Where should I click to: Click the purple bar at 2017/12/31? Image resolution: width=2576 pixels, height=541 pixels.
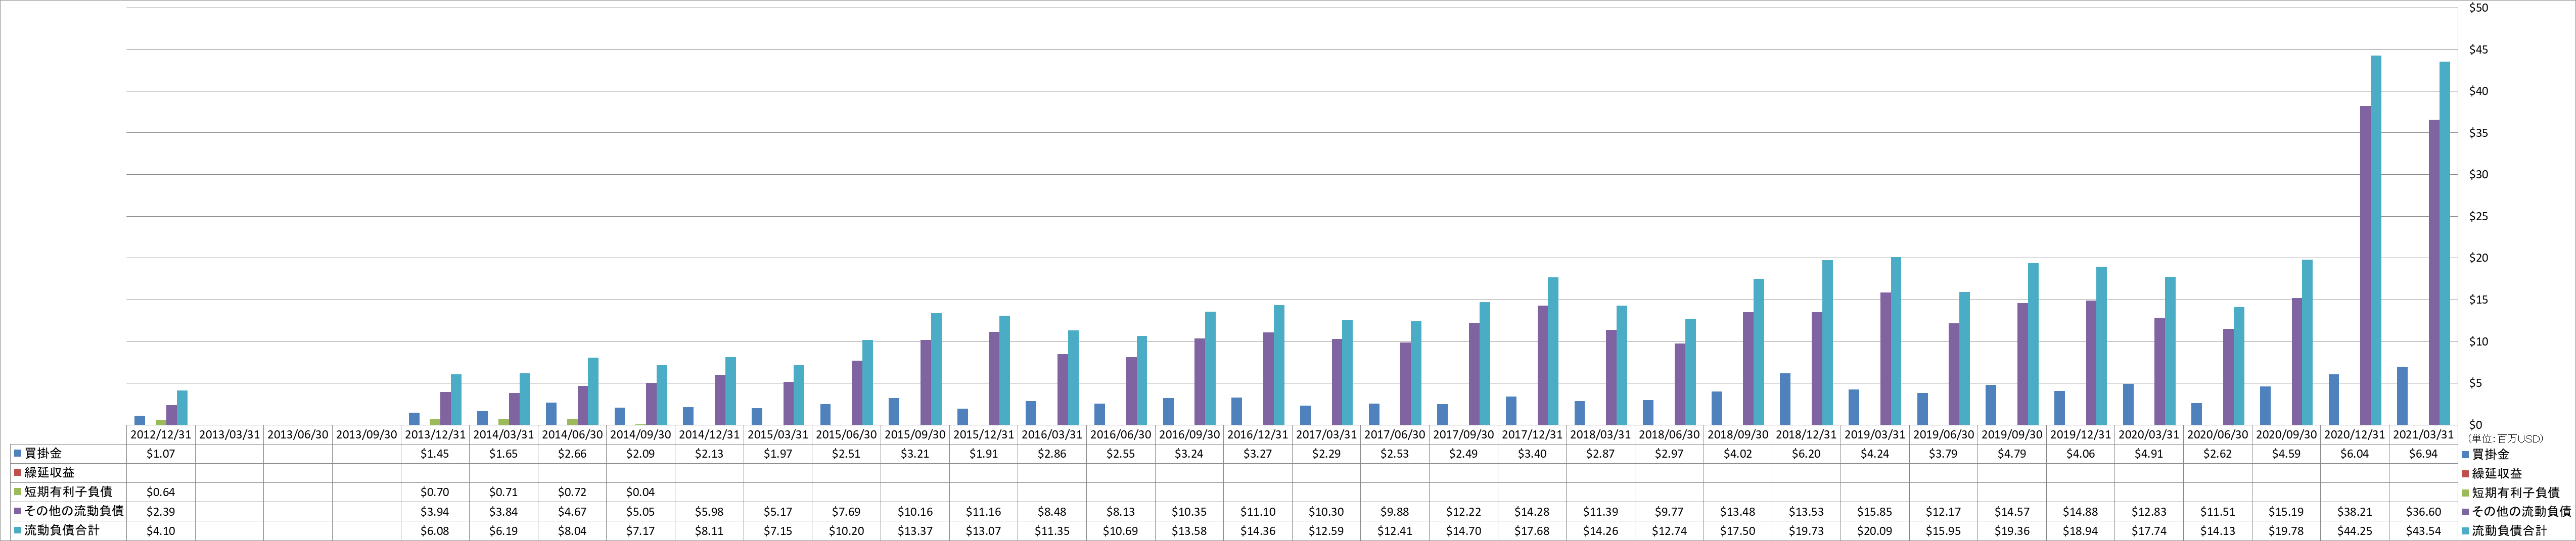pos(1543,365)
